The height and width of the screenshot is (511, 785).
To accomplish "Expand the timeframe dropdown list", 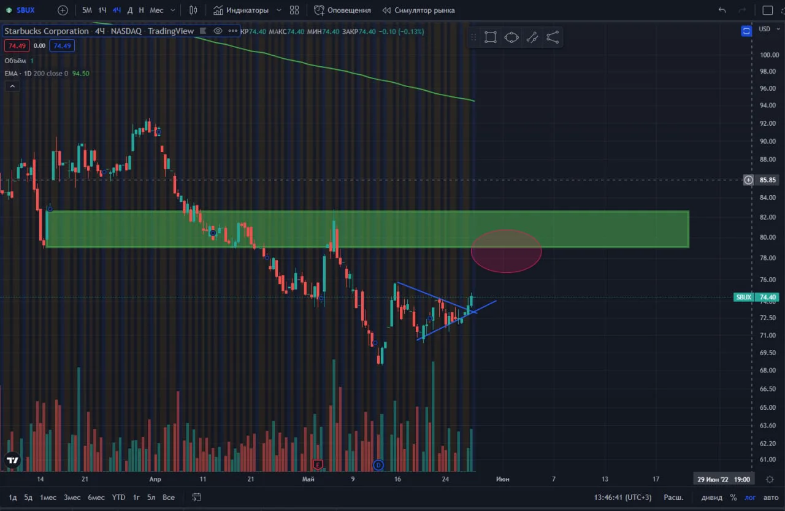I will point(172,10).
